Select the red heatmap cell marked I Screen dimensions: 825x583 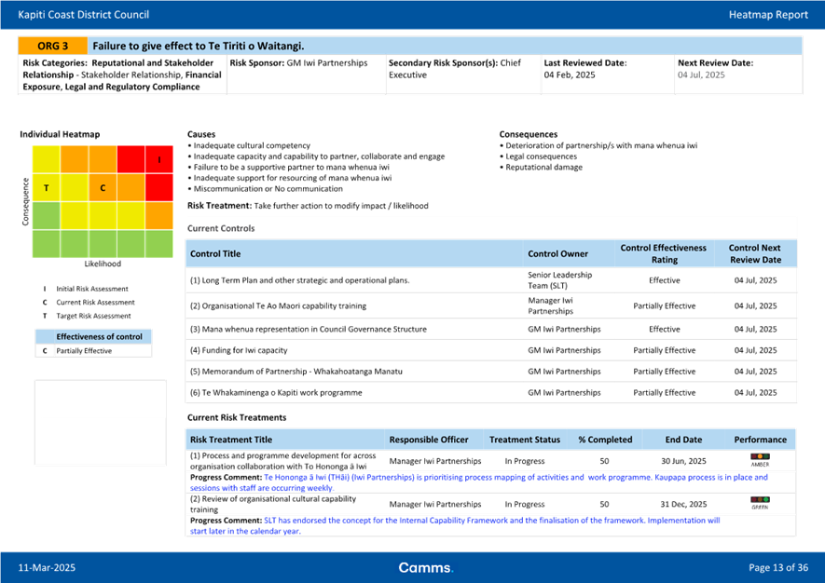[x=159, y=159]
